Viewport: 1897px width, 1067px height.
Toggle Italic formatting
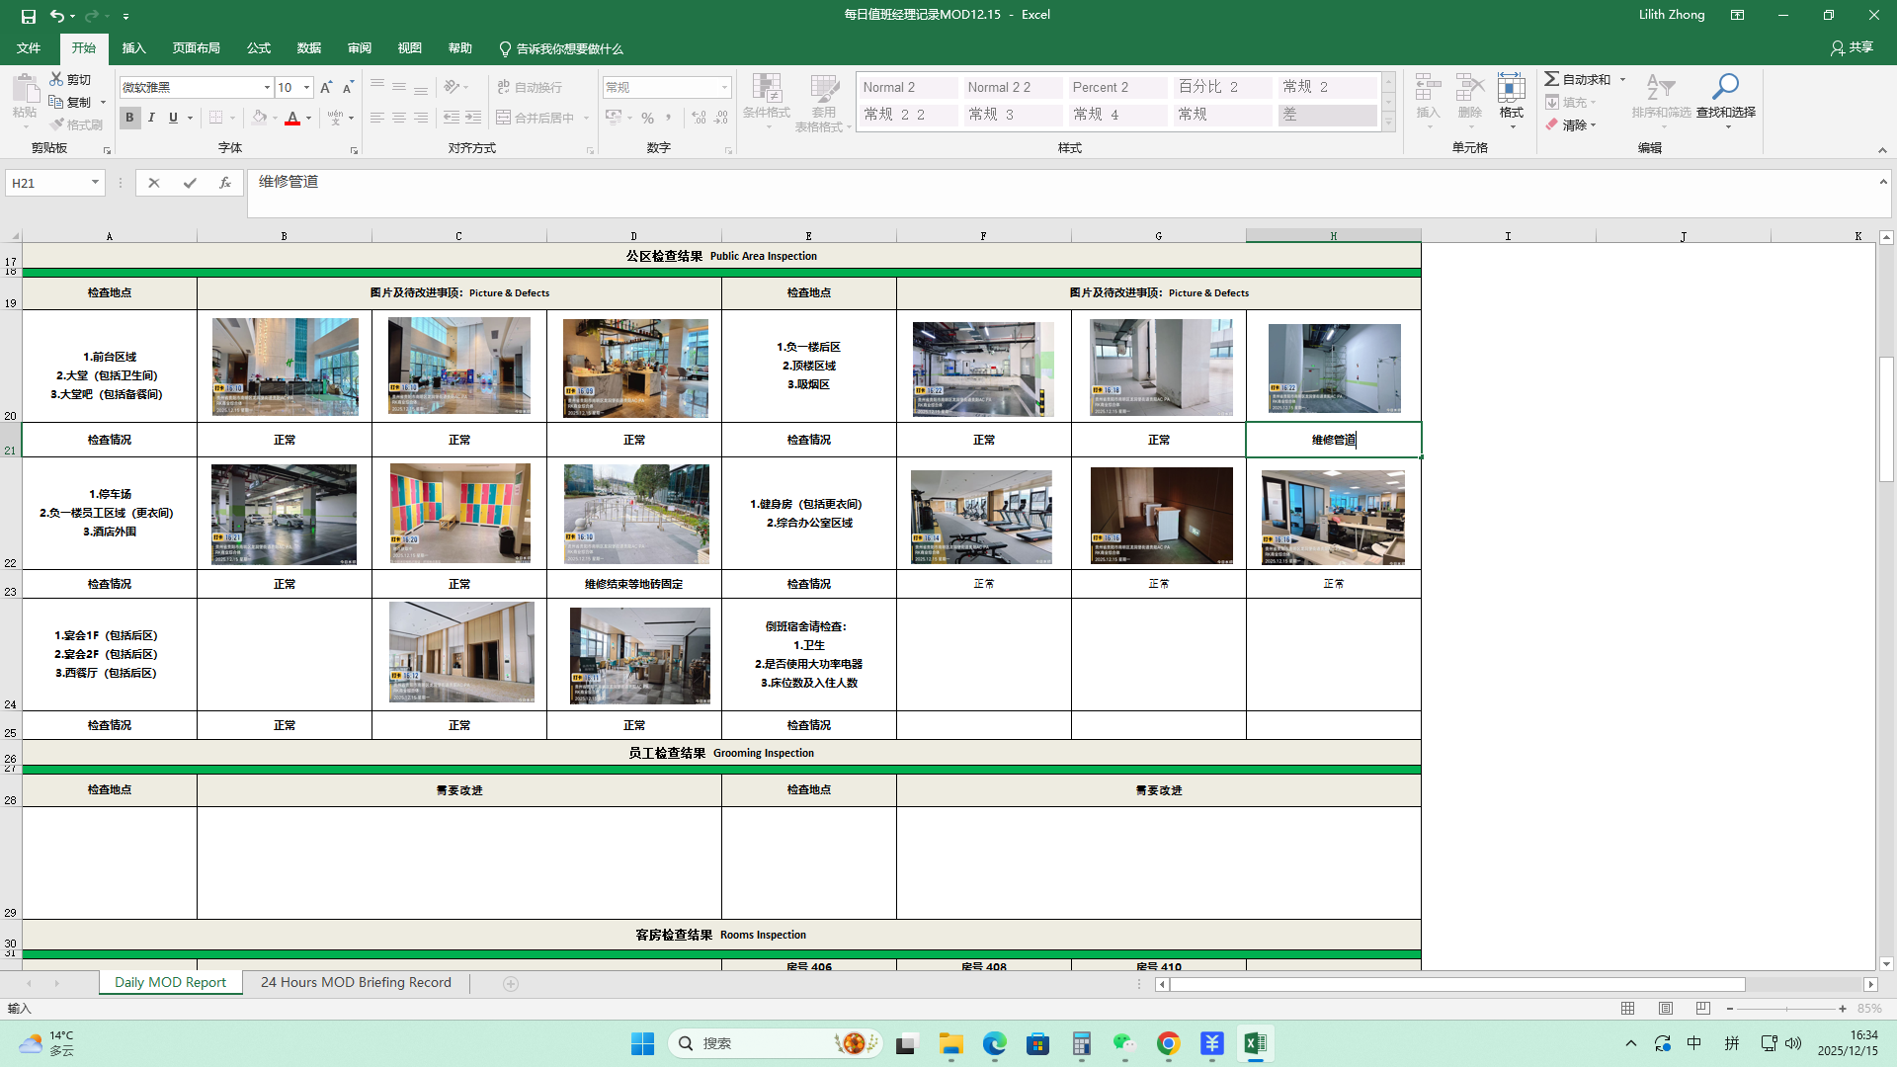(151, 118)
